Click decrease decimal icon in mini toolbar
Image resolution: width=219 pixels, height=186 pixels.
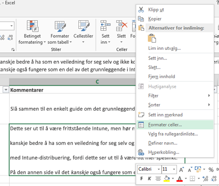tap(214, 178)
